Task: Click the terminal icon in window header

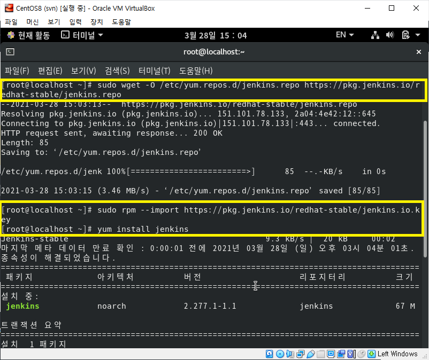Action: coord(10,52)
